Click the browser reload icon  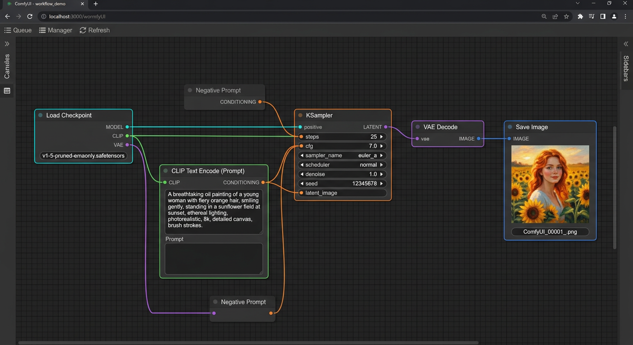[x=30, y=17]
